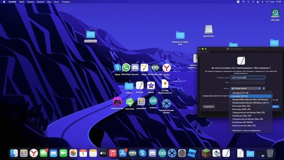The height and width of the screenshot is (160, 284).
Task: Open the Справка menu
Action: pos(66,2)
